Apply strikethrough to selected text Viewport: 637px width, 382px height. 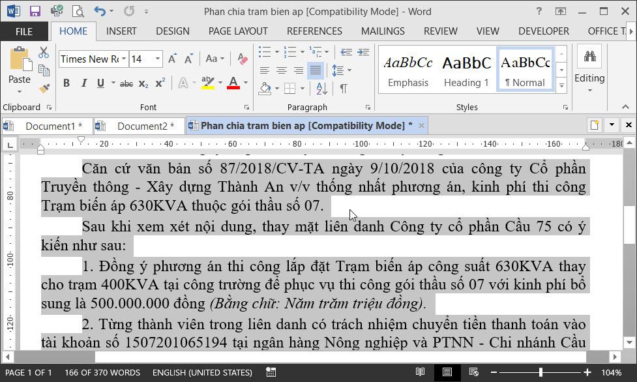click(x=126, y=83)
